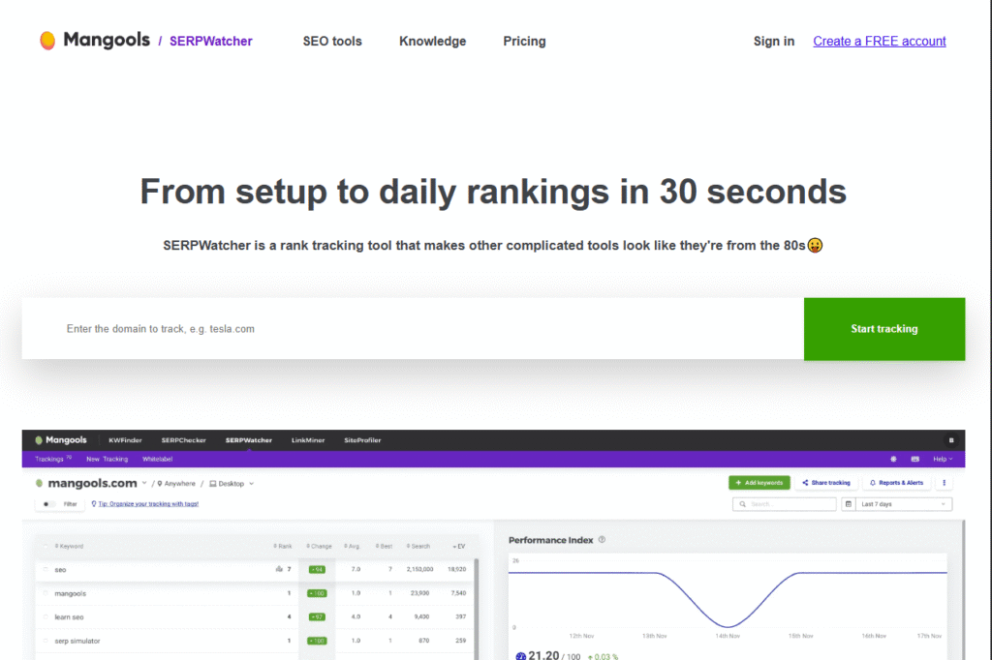Toggle the Filter switch
992x660 pixels.
point(48,504)
